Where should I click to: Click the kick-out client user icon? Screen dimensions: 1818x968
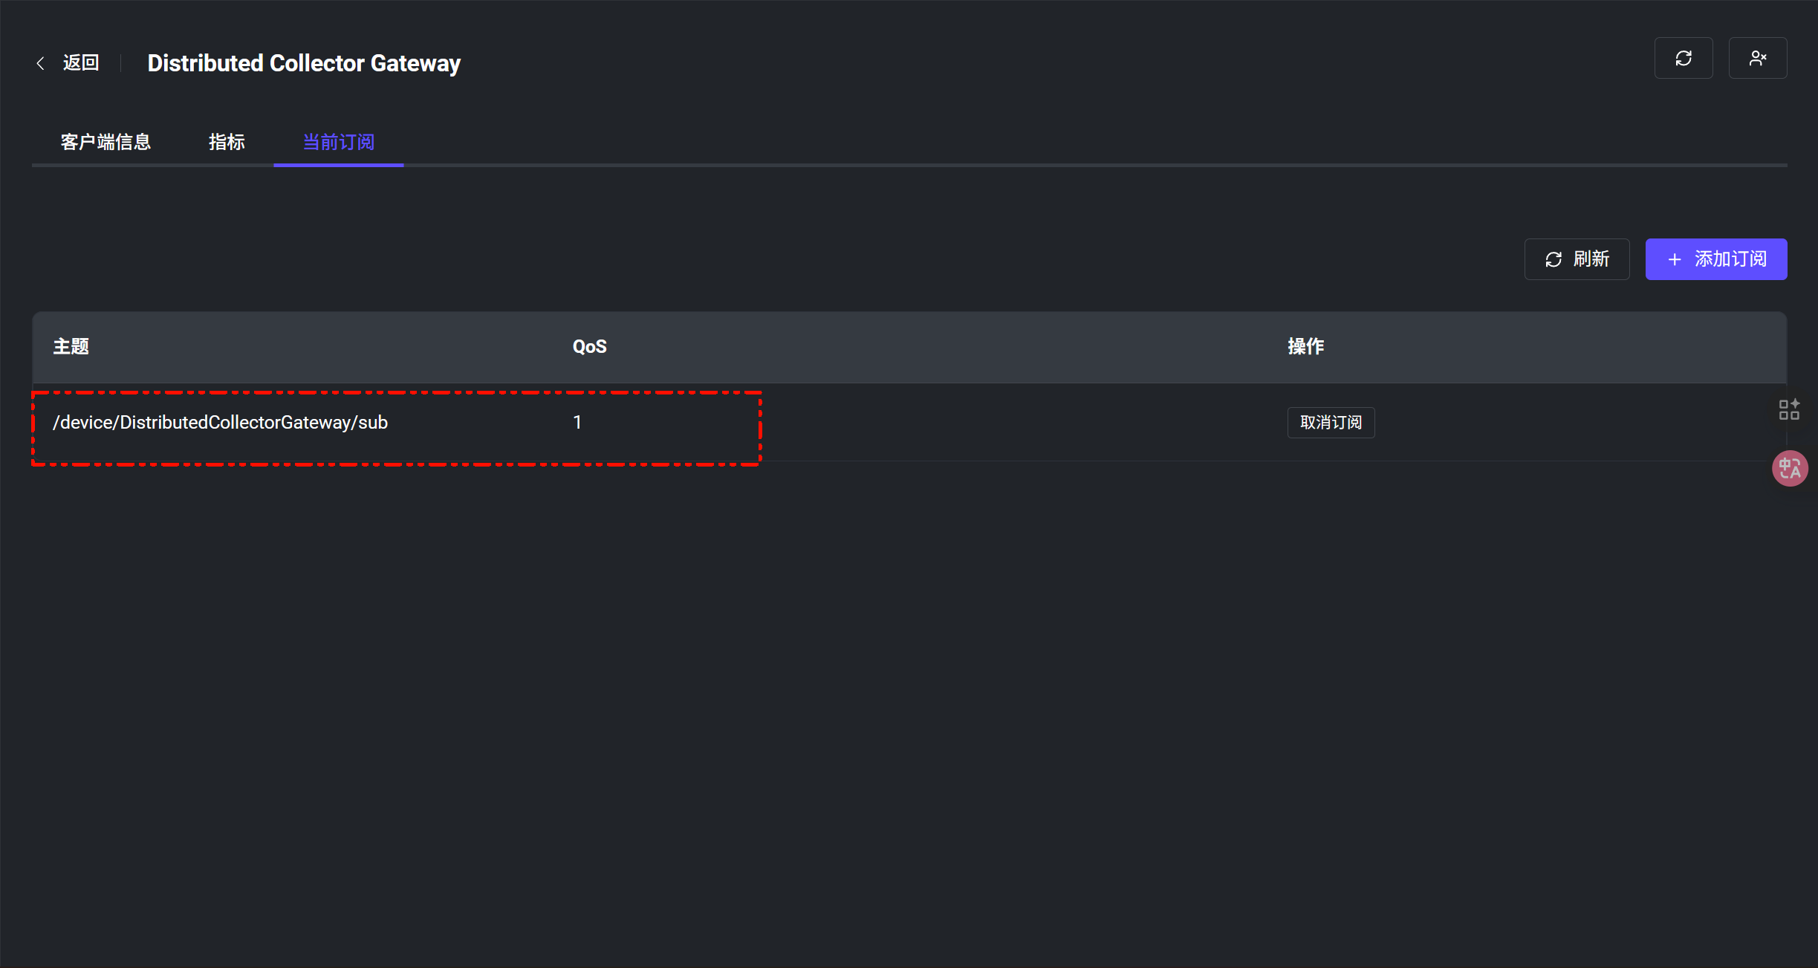pyautogui.click(x=1758, y=58)
